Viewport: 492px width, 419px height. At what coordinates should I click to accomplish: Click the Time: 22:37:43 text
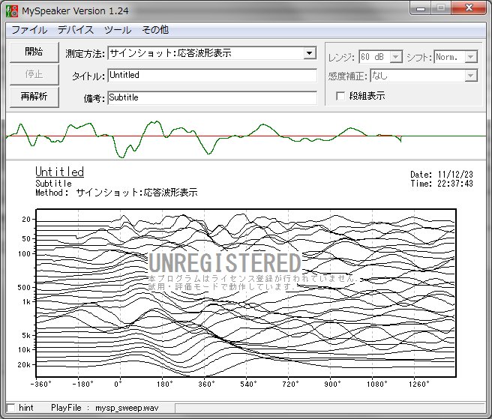tap(442, 184)
